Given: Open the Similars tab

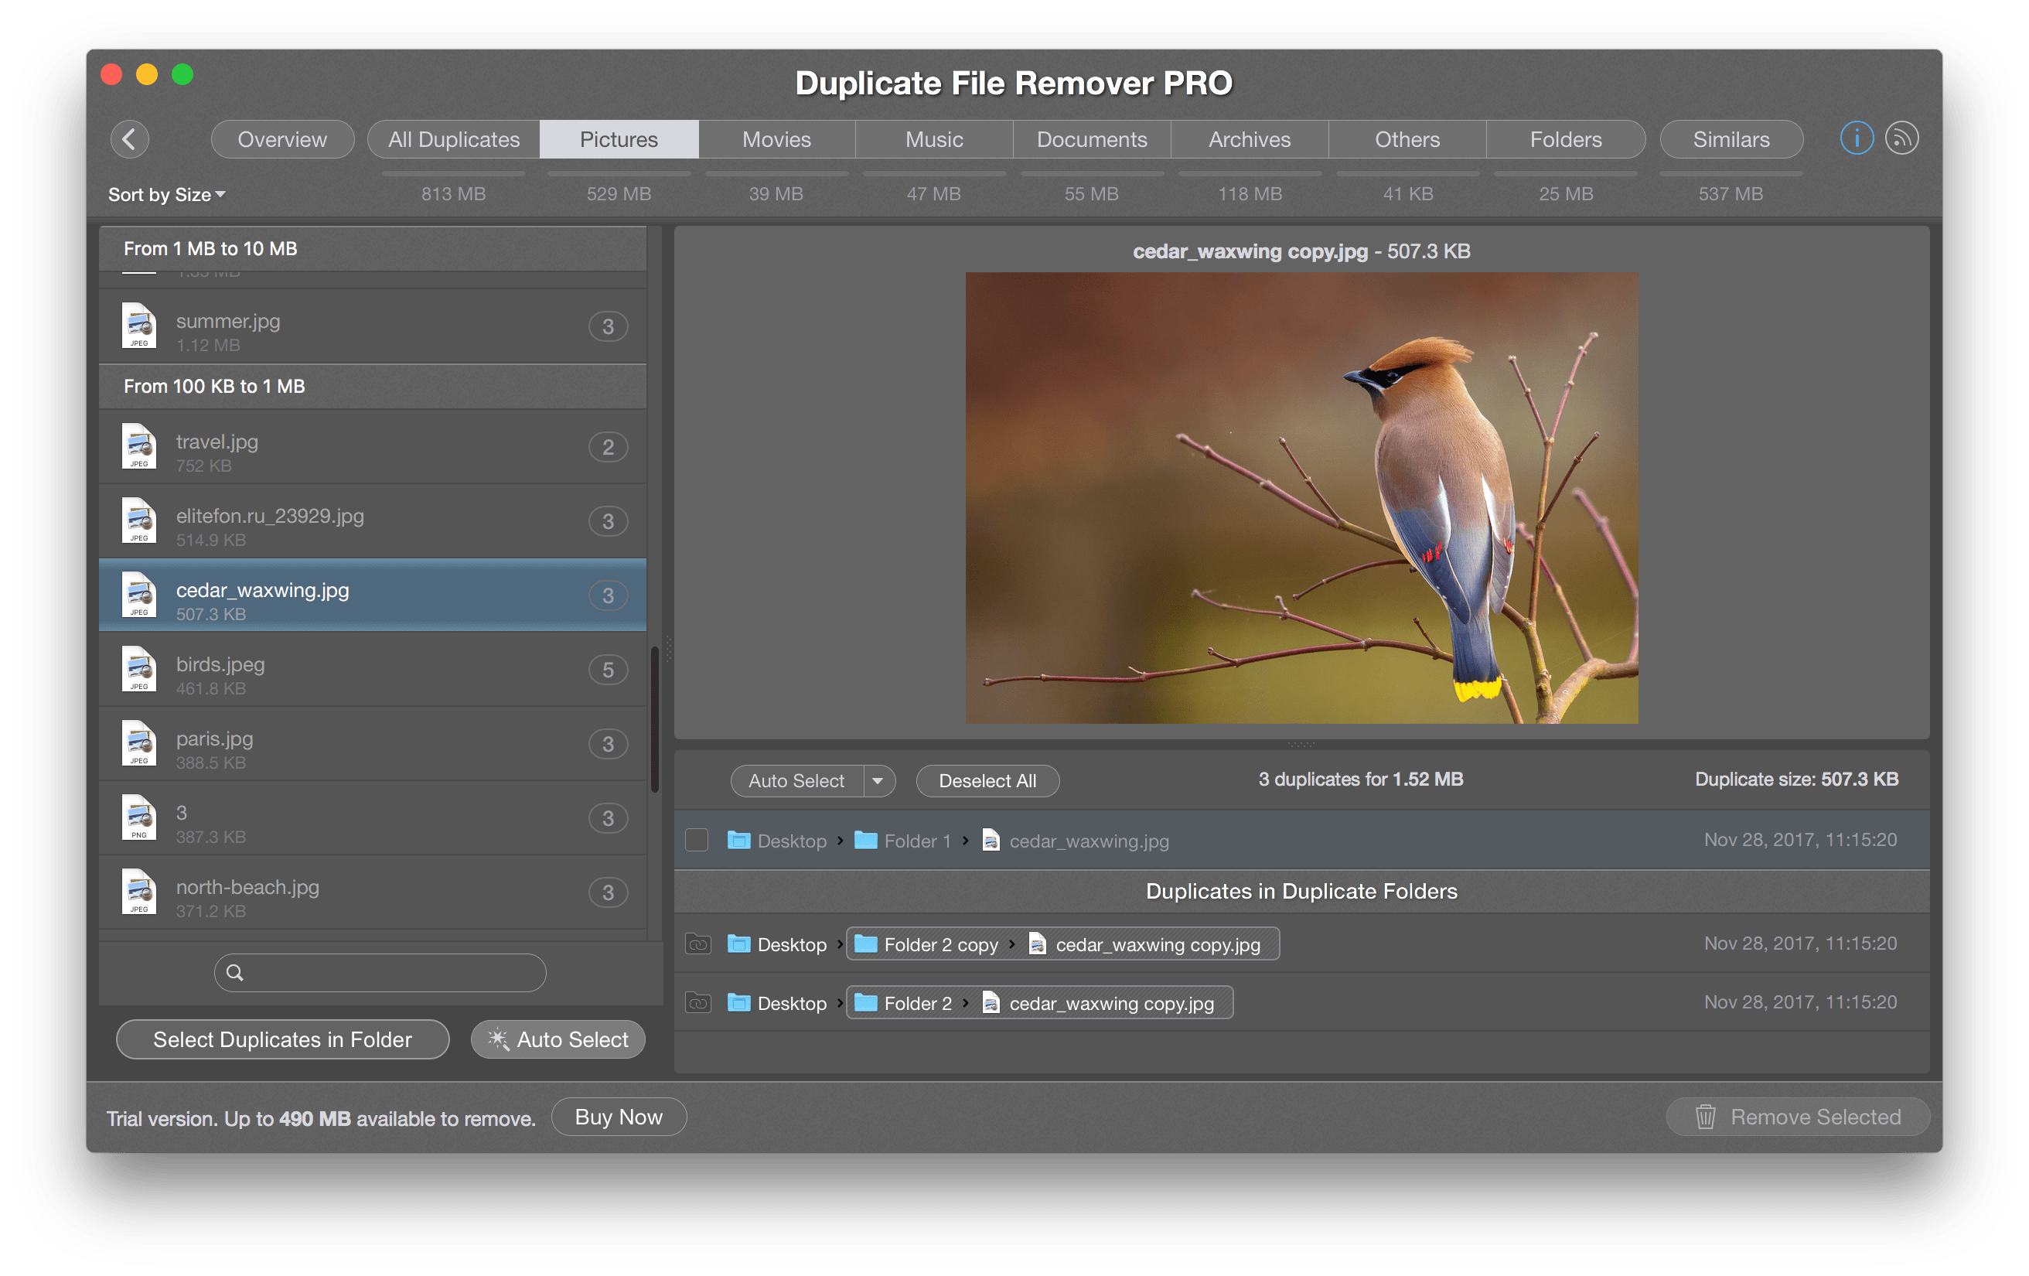Looking at the screenshot, I should (x=1731, y=139).
